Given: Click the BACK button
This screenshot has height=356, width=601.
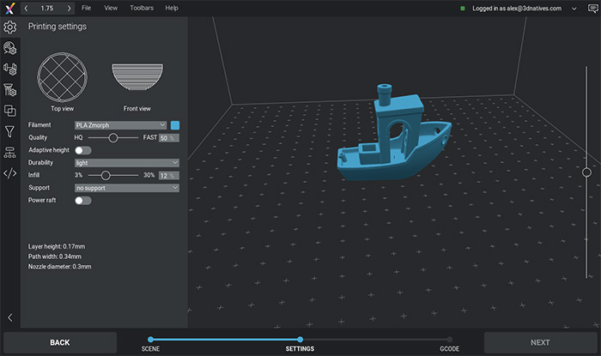Looking at the screenshot, I should (60, 342).
